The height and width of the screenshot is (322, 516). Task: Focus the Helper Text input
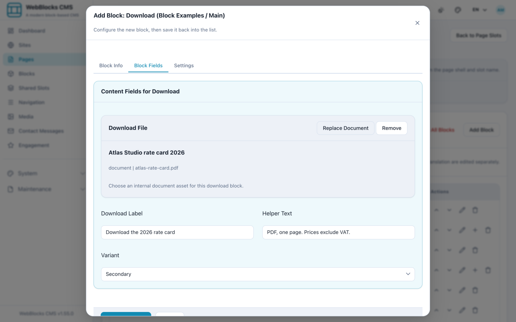(339, 232)
